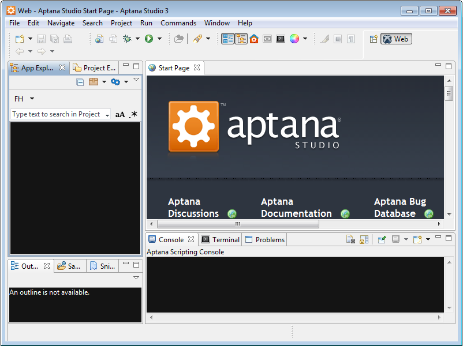This screenshot has width=463, height=346.
Task: Click the Open Perspective icon beside Web
Action: point(374,39)
